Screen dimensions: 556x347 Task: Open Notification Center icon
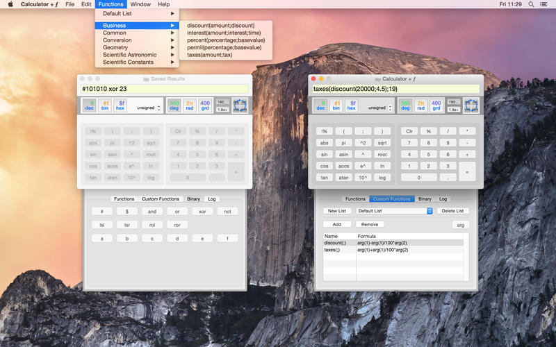(543, 4)
